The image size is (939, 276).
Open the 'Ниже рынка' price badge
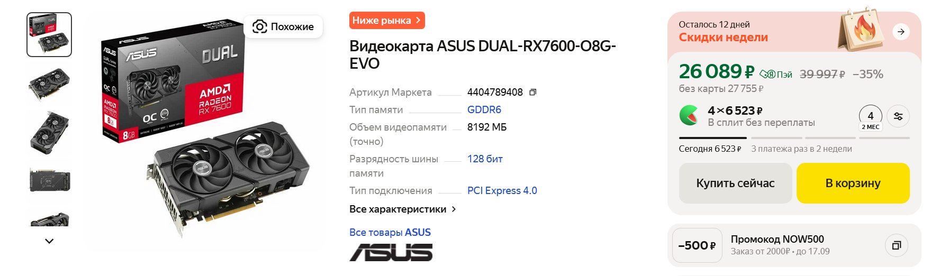pyautogui.click(x=386, y=21)
